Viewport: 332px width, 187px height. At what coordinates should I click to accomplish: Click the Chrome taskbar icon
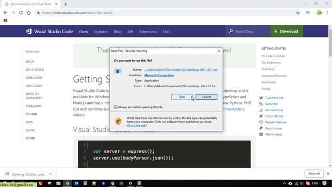tap(67, 183)
